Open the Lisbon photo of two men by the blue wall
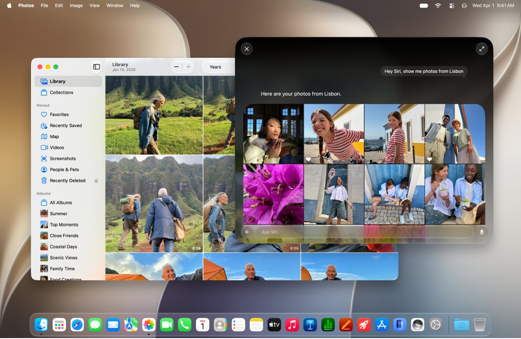 pyautogui.click(x=455, y=134)
